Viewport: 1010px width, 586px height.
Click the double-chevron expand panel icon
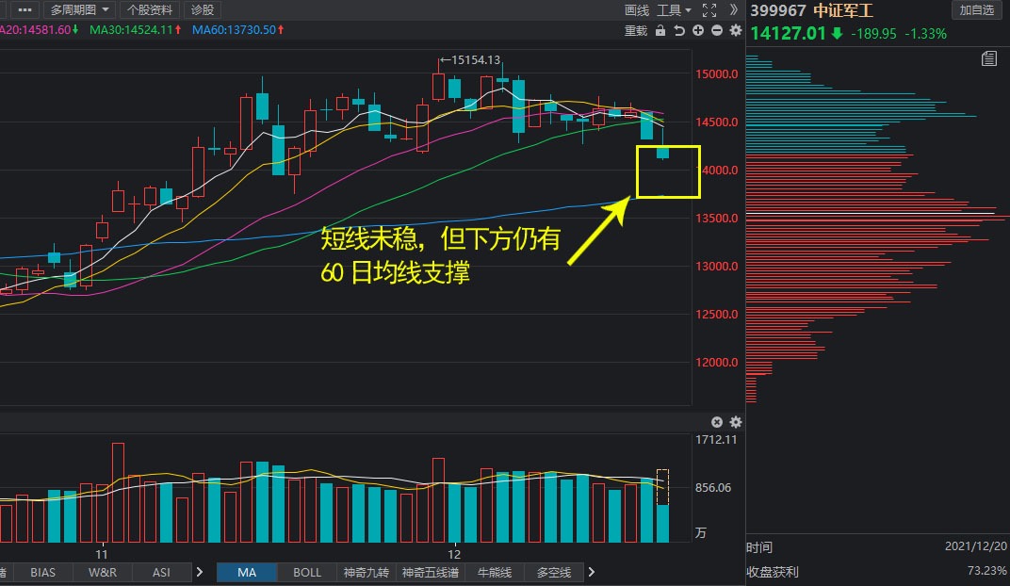coord(733,9)
